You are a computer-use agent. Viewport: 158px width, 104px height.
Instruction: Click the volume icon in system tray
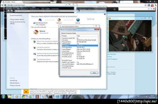pos(147,97)
